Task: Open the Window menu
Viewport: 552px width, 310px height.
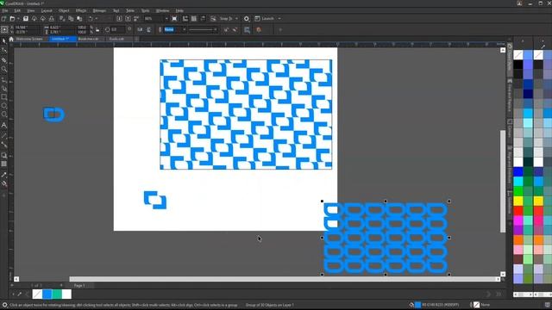Action: pyautogui.click(x=162, y=11)
